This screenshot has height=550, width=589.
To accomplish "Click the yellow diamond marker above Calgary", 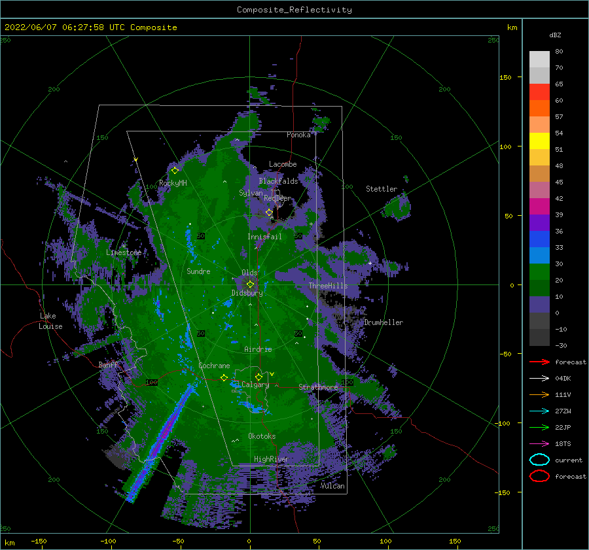I will pyautogui.click(x=259, y=377).
